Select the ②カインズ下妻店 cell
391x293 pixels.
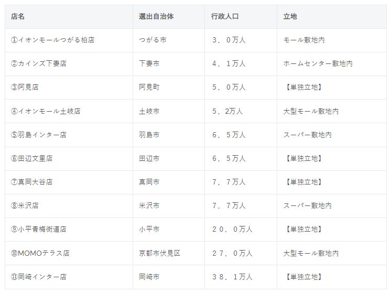point(69,64)
